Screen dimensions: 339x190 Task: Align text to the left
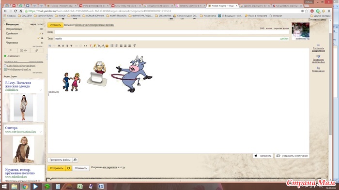pos(121,46)
